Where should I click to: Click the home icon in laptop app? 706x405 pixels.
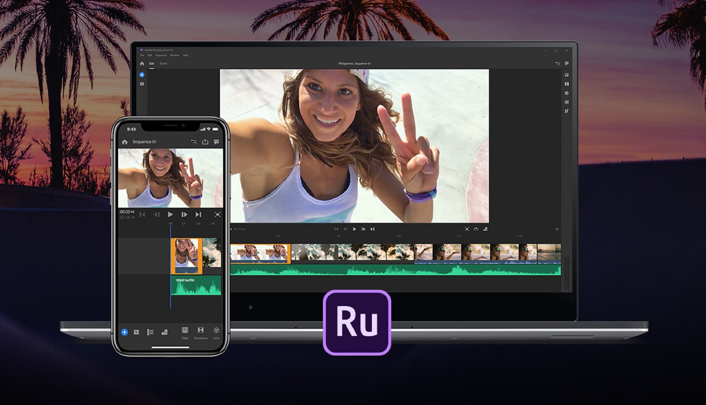pos(142,64)
